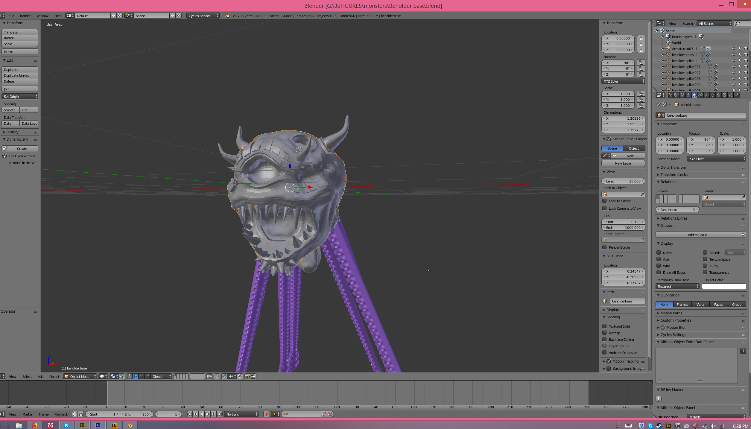Open the Render properties camera tab

[x=671, y=95]
